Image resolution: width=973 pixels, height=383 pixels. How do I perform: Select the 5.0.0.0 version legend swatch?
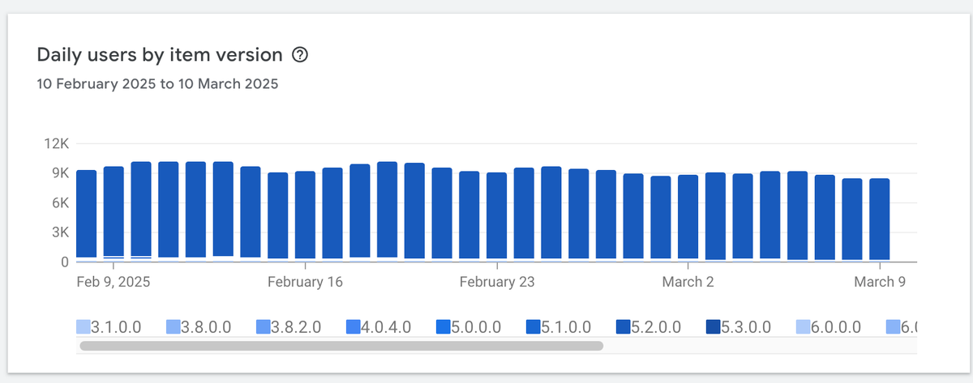pyautogui.click(x=444, y=327)
